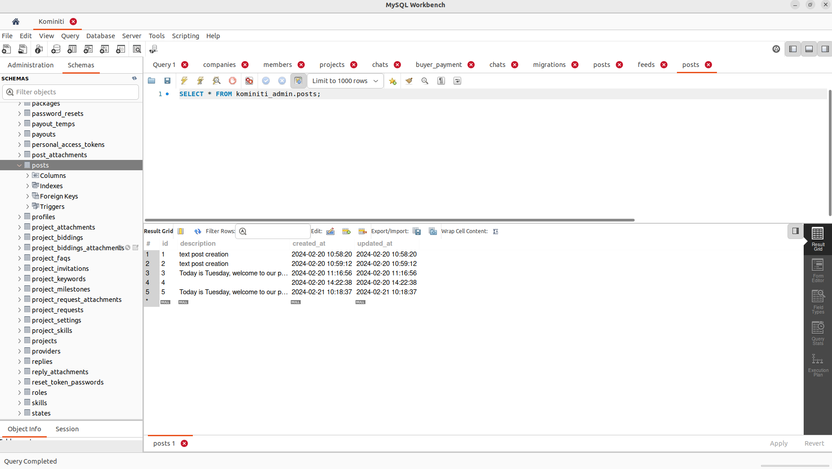Expand the Columns node under posts
The image size is (832, 469).
[x=27, y=176]
